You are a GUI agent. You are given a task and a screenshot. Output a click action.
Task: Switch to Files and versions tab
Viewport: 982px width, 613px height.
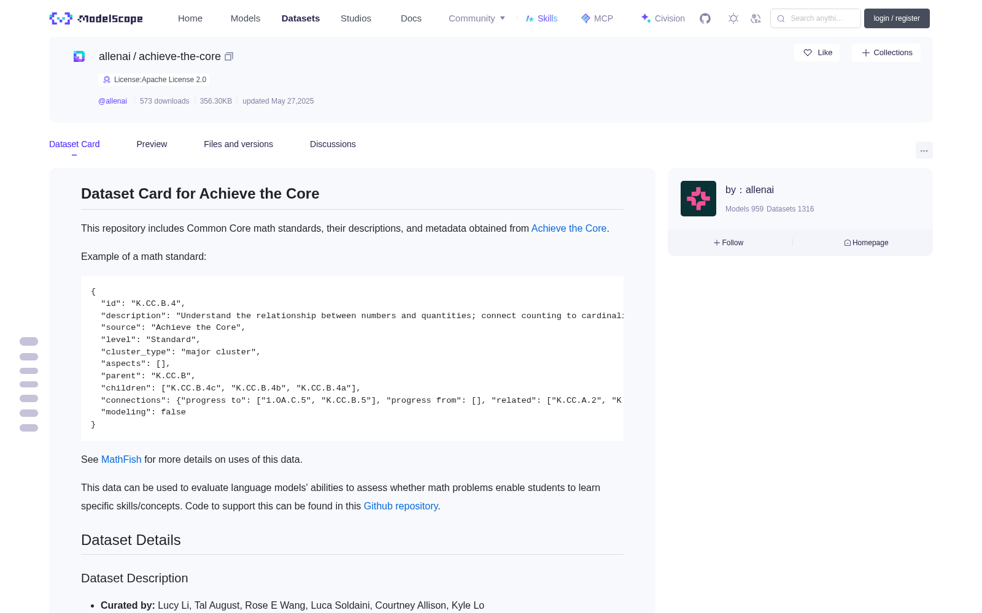pyautogui.click(x=238, y=144)
